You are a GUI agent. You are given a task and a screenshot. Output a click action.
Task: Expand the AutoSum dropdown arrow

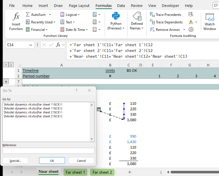point(50,15)
